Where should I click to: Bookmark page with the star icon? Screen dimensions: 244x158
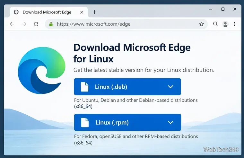(x=202, y=24)
